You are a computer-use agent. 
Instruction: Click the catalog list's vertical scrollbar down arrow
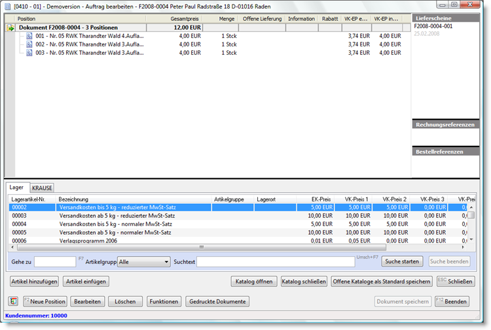pos(470,240)
